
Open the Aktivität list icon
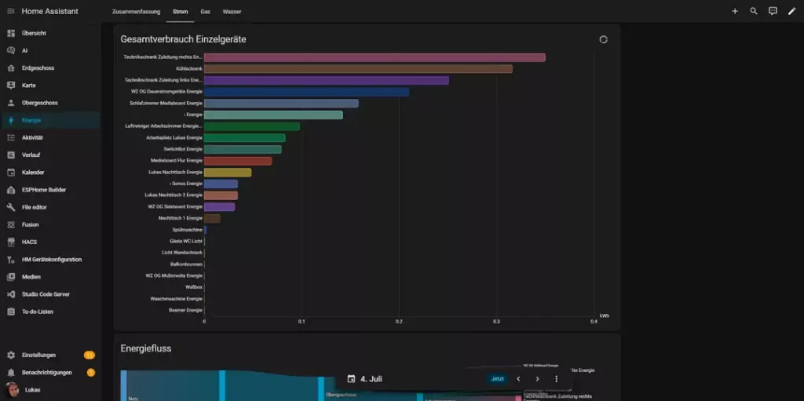tap(11, 137)
